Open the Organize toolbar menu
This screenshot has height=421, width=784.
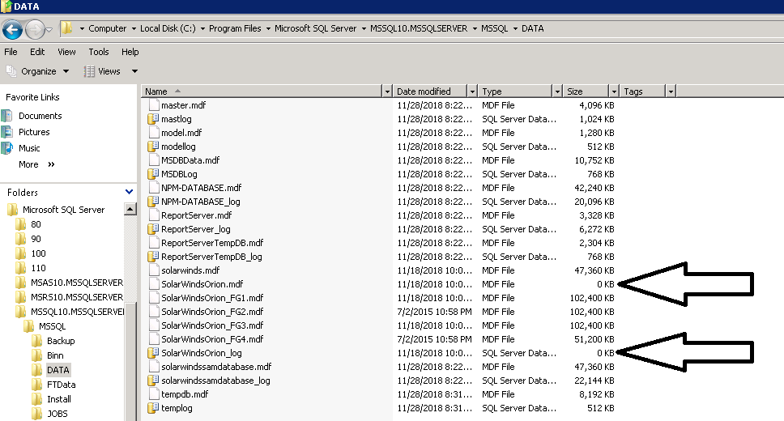[37, 71]
